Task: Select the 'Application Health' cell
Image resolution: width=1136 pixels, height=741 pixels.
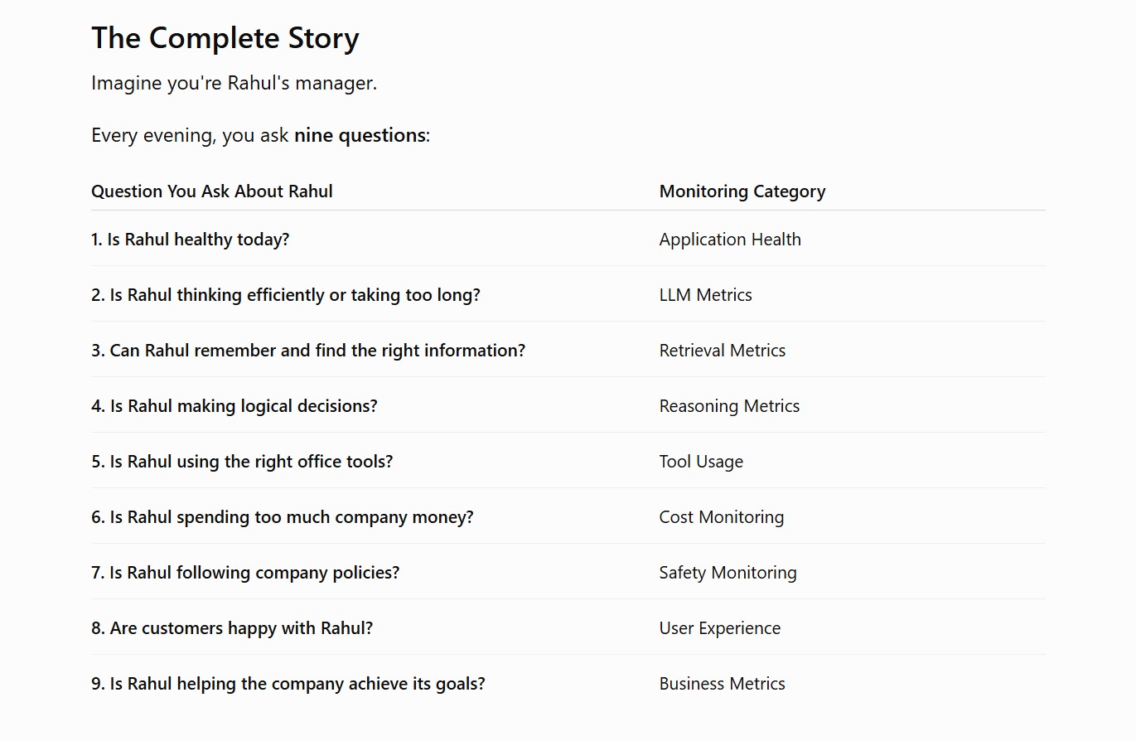Action: [730, 240]
